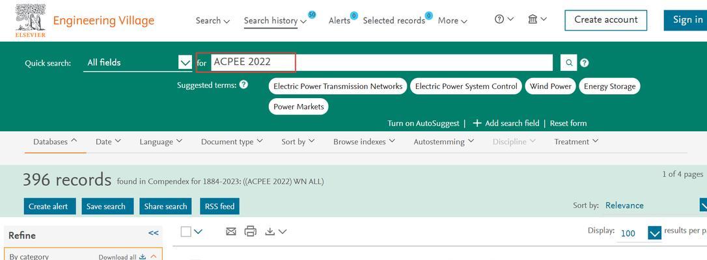707x260 pixels.
Task: Click the Elsevier tree logo
Action: pyautogui.click(x=31, y=20)
